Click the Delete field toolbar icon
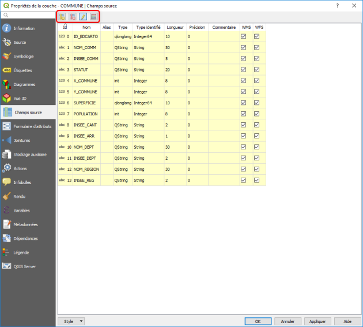Viewport: 363px width, 327px height. 73,17
